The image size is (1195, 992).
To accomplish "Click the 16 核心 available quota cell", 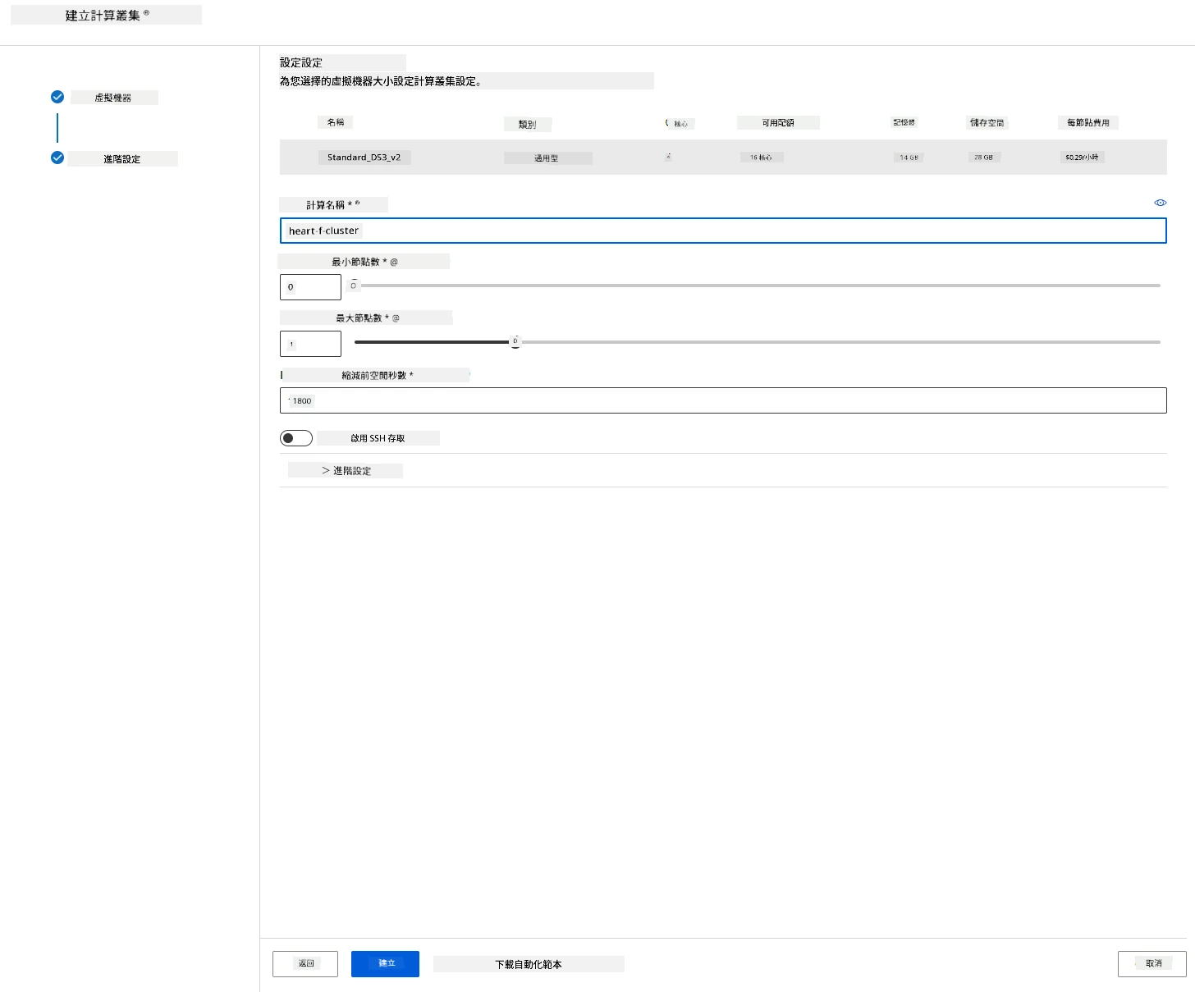I will (761, 158).
